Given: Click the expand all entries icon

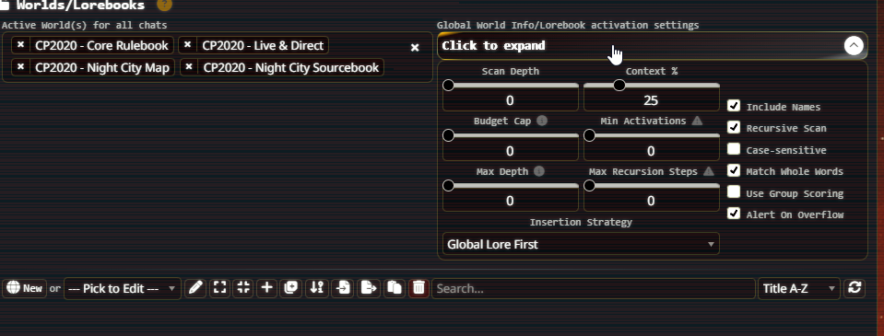Looking at the screenshot, I should point(220,288).
